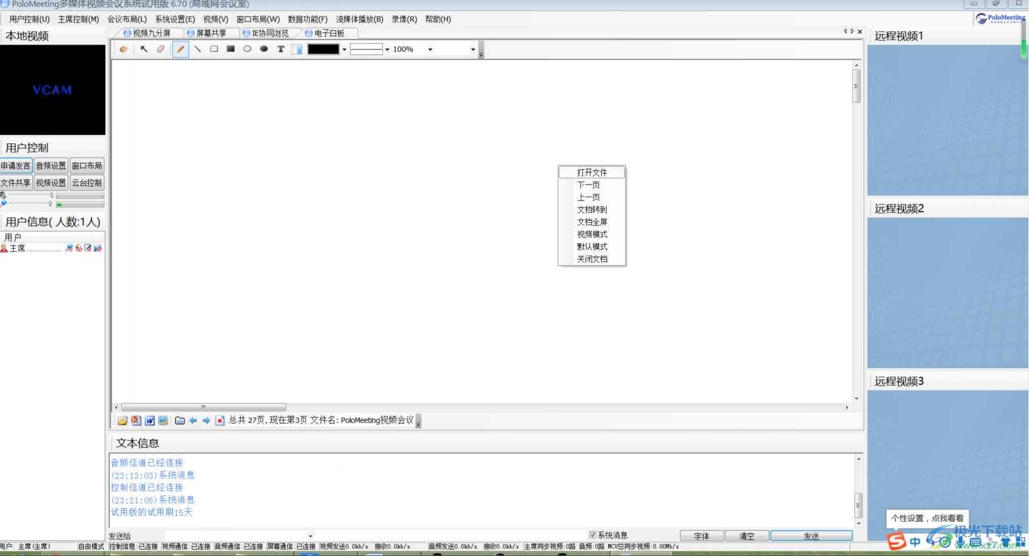Open the 发送给 recipient dropdown
The width and height of the screenshot is (1029, 556).
point(311,535)
